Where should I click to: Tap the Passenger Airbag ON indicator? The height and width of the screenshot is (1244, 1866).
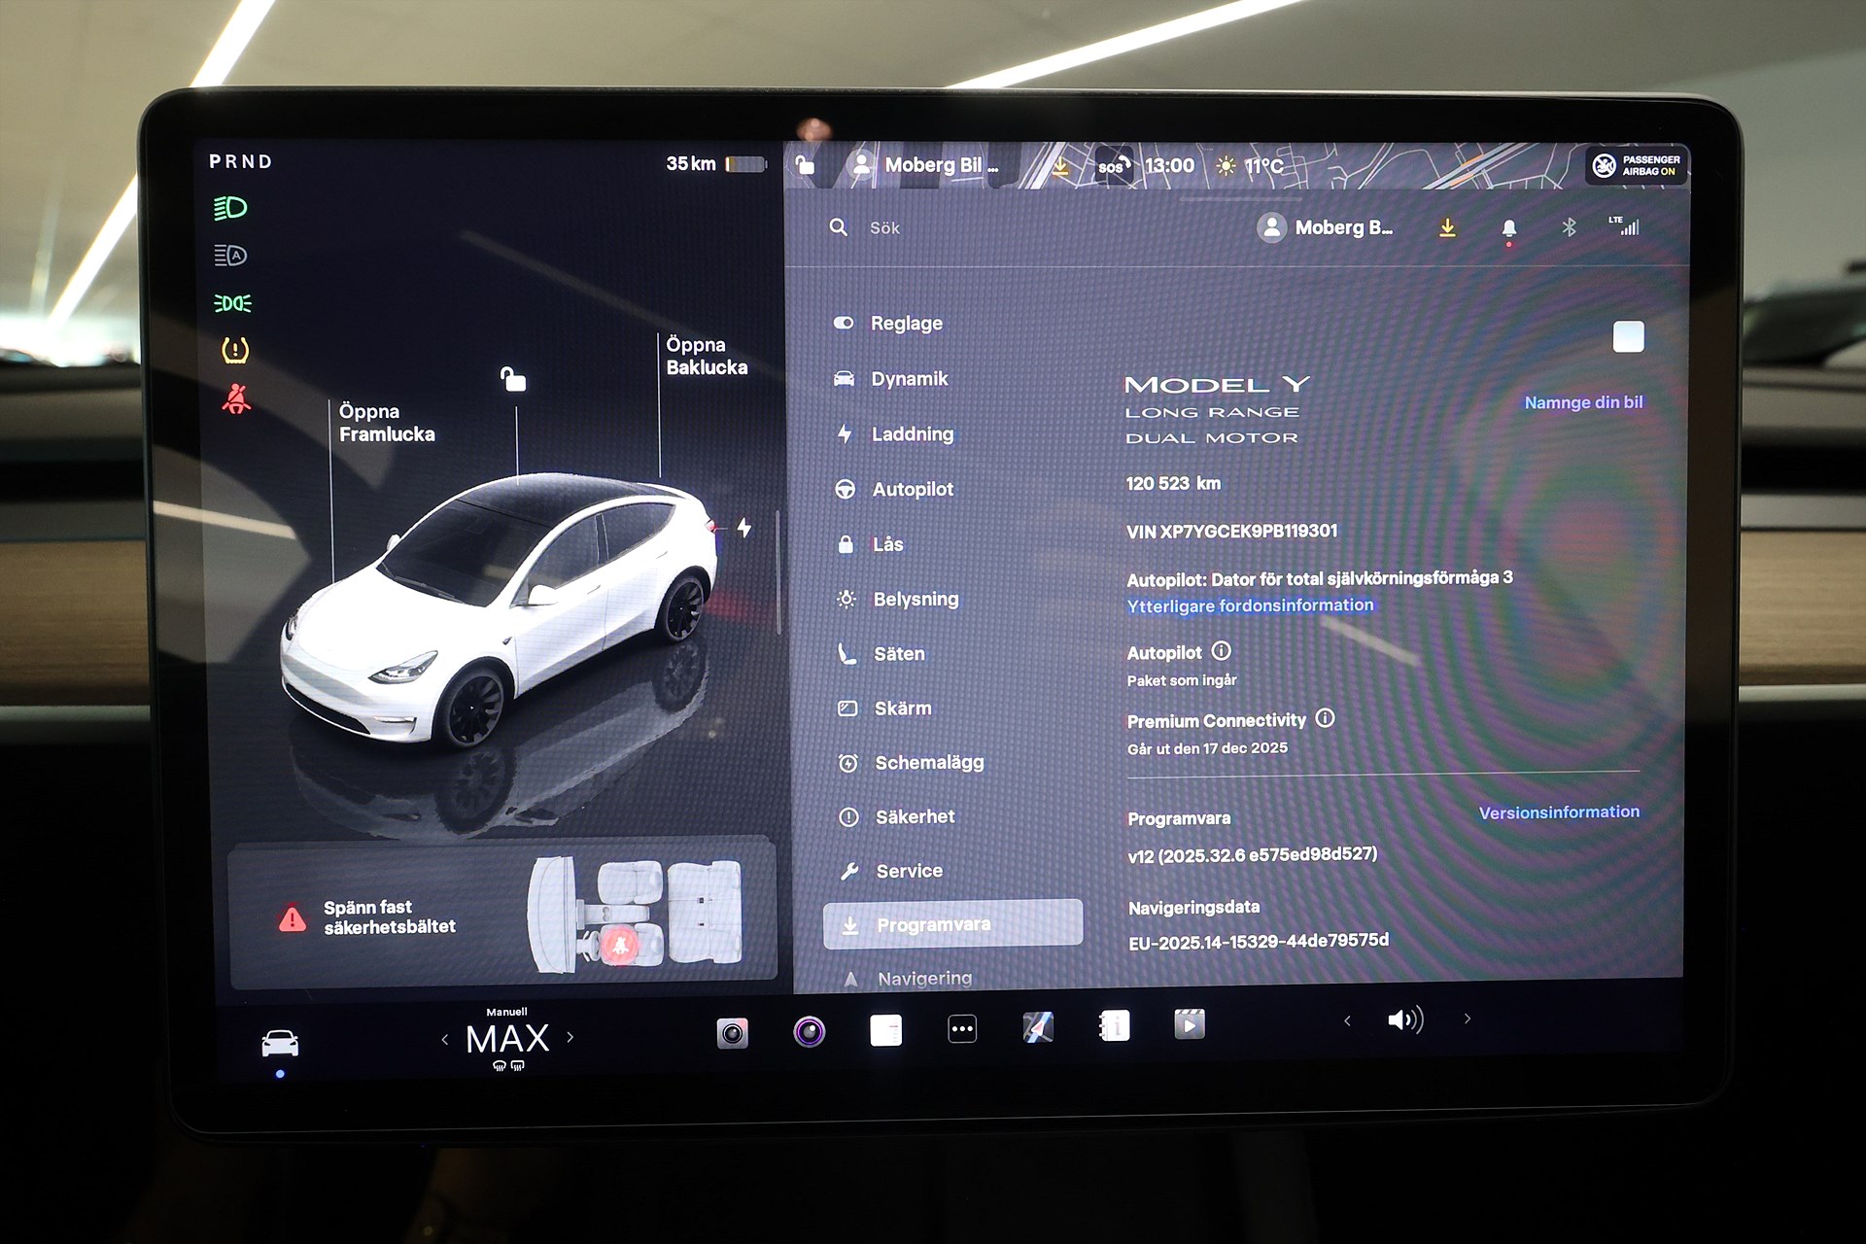1639,165
